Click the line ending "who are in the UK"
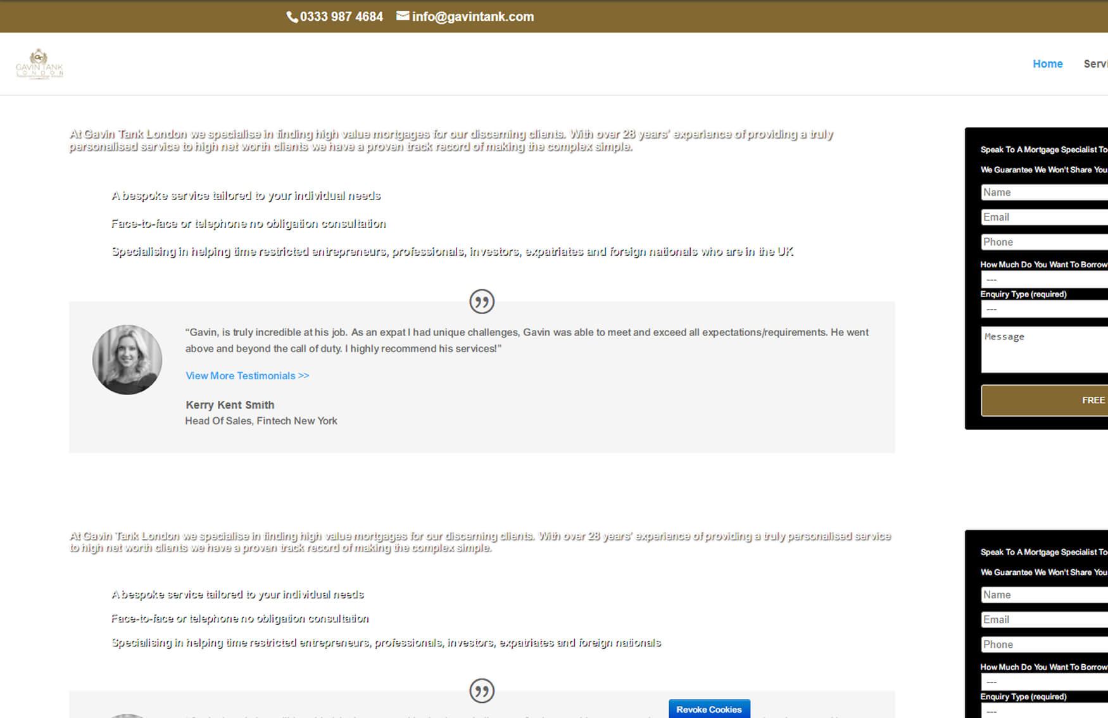1108x718 pixels. click(452, 252)
